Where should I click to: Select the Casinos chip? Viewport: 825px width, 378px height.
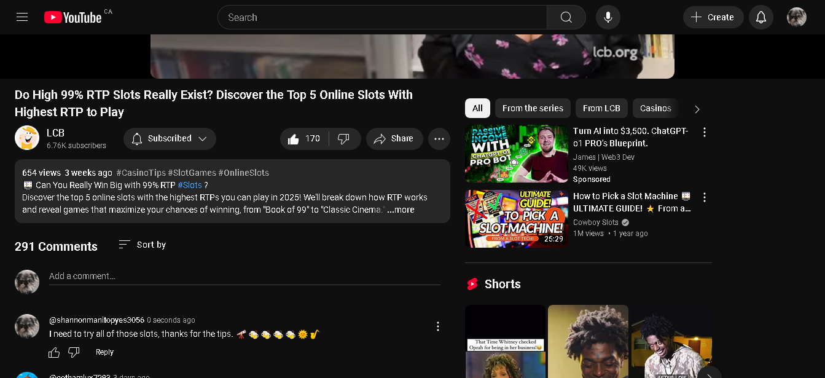[655, 108]
